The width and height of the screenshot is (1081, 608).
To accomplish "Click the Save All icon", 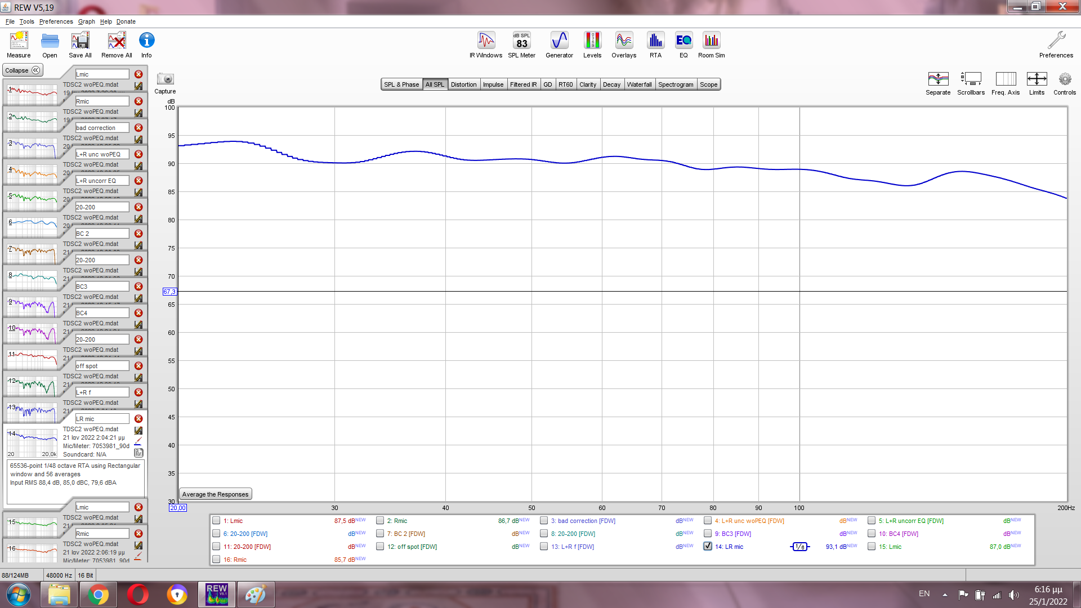I will 80,44.
